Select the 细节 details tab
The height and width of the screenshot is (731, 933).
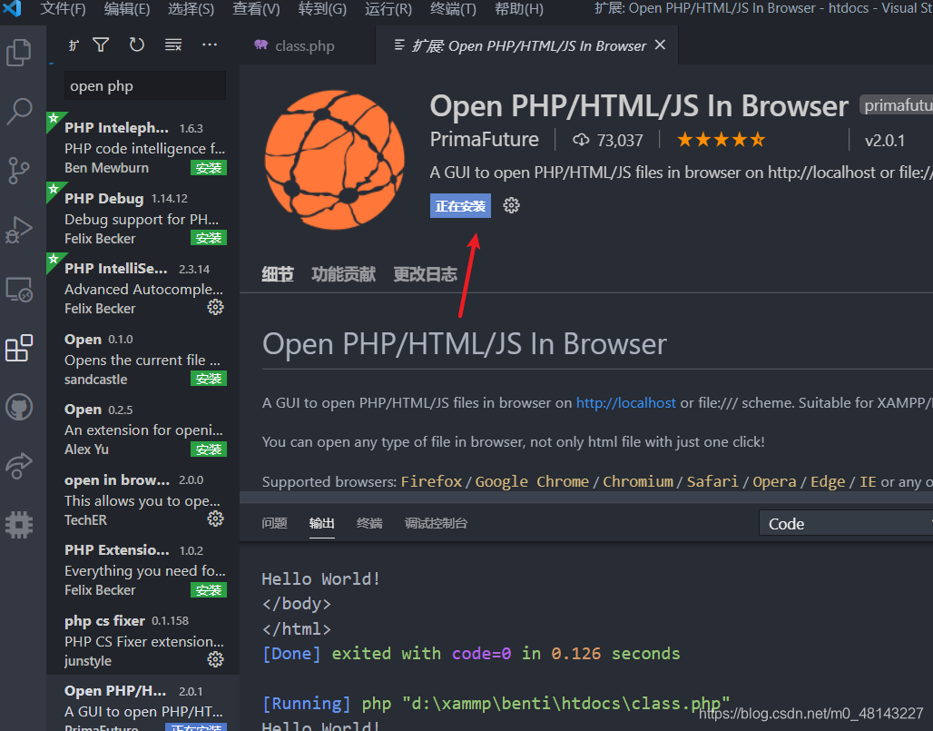[x=278, y=274]
